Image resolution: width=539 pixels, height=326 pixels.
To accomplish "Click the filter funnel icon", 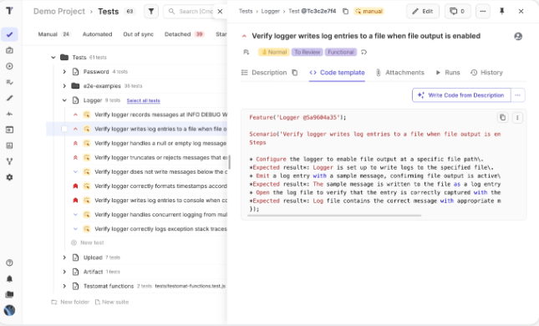I will pyautogui.click(x=151, y=12).
